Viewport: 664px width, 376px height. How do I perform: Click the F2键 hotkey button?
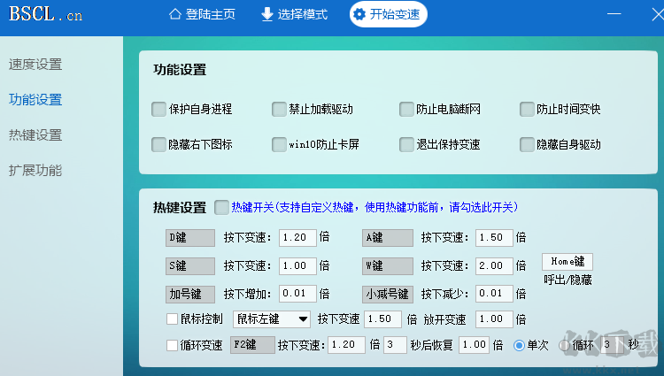(x=252, y=345)
